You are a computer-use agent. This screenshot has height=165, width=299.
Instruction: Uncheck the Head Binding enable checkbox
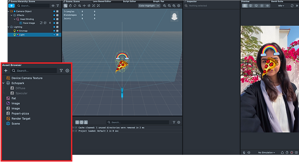click(x=57, y=19)
